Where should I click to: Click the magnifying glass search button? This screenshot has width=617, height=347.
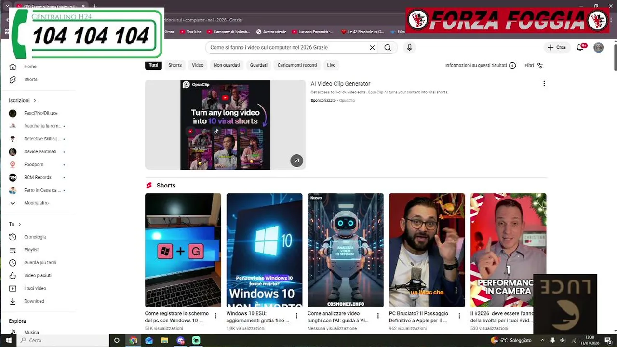388,48
